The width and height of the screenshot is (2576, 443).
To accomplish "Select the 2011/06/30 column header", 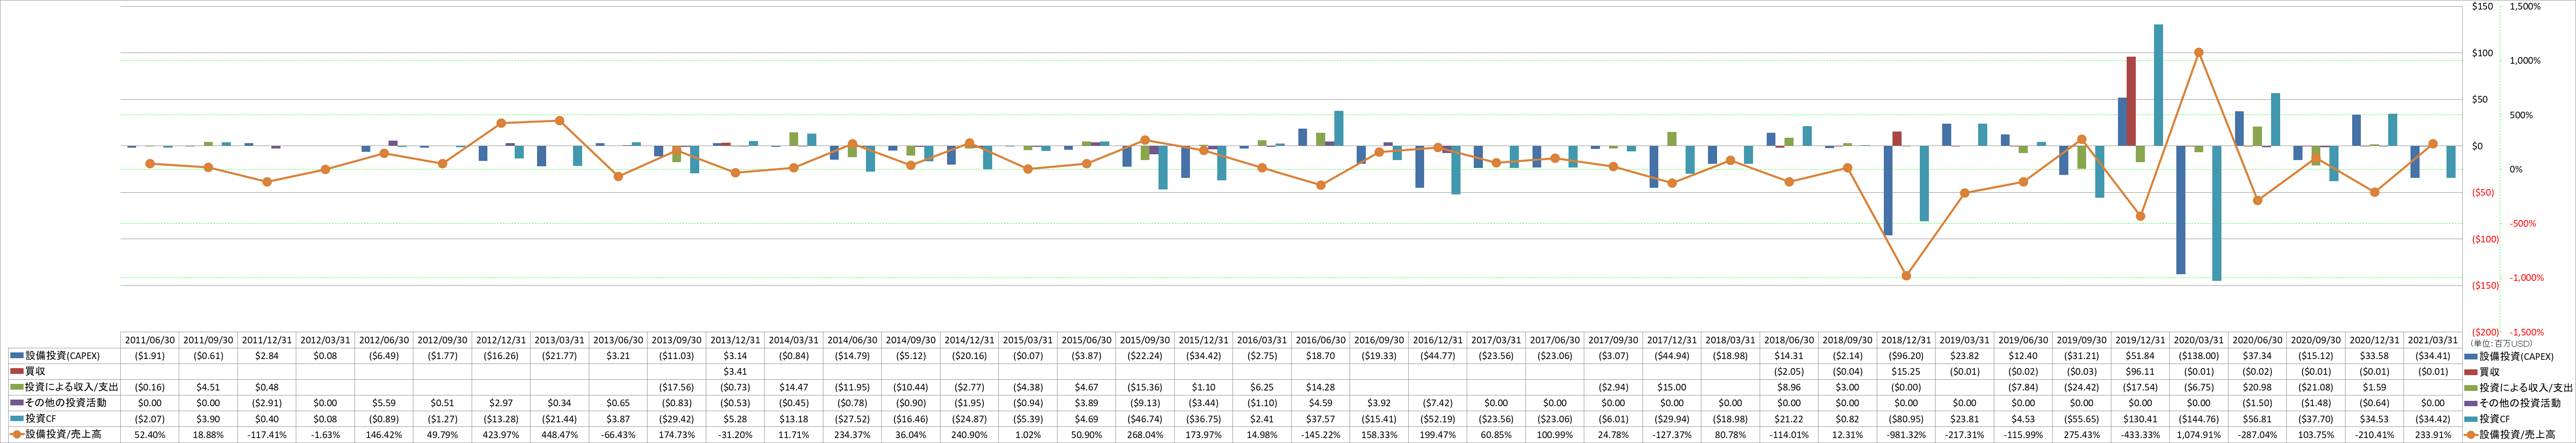I will (x=150, y=340).
